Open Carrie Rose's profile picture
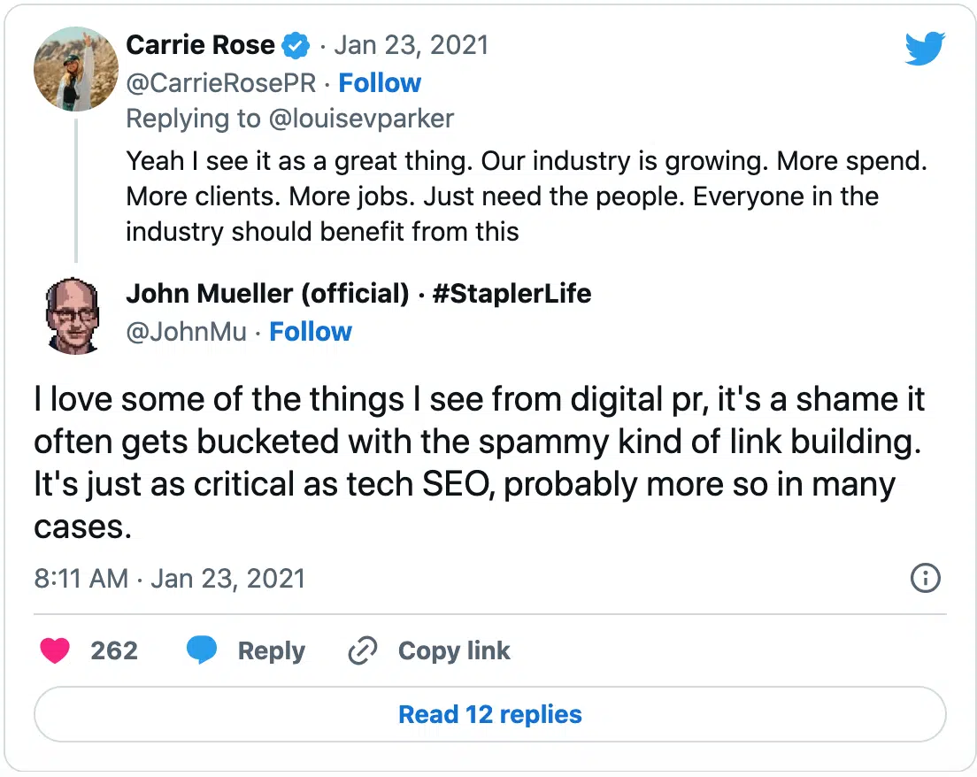This screenshot has width=977, height=777. click(x=76, y=69)
